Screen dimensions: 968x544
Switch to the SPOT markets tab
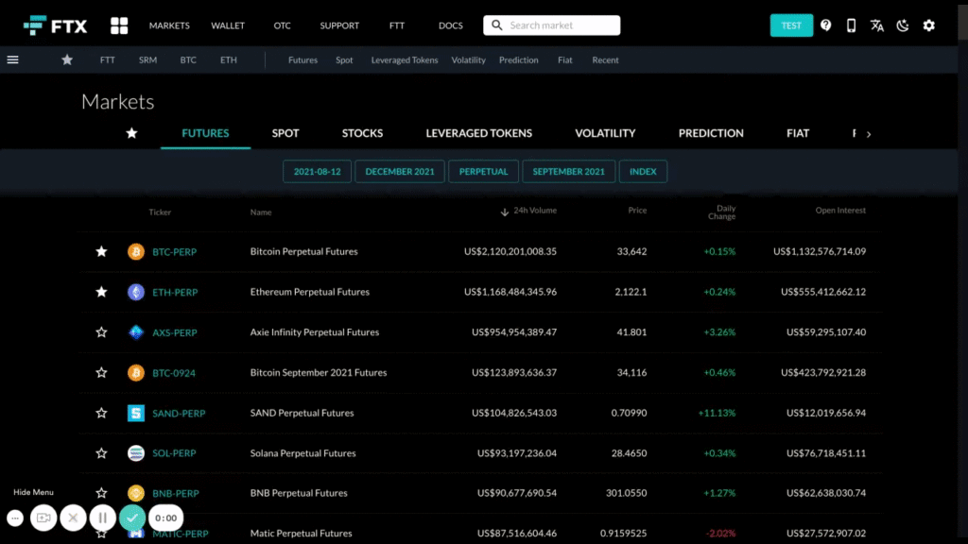coord(285,133)
